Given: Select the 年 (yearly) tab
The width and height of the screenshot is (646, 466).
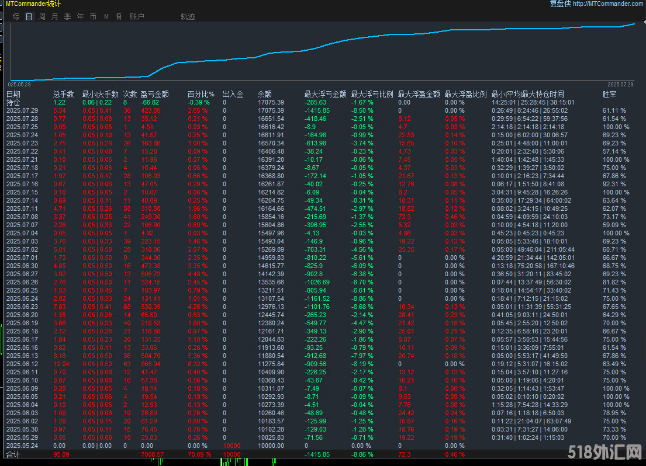Looking at the screenshot, I should click(81, 17).
